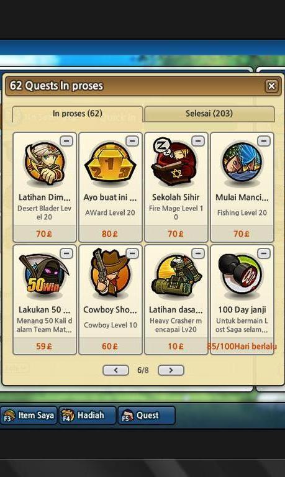Select the 100 Day janji stamp icon
Image resolution: width=285 pixels, height=477 pixels.
tap(240, 275)
